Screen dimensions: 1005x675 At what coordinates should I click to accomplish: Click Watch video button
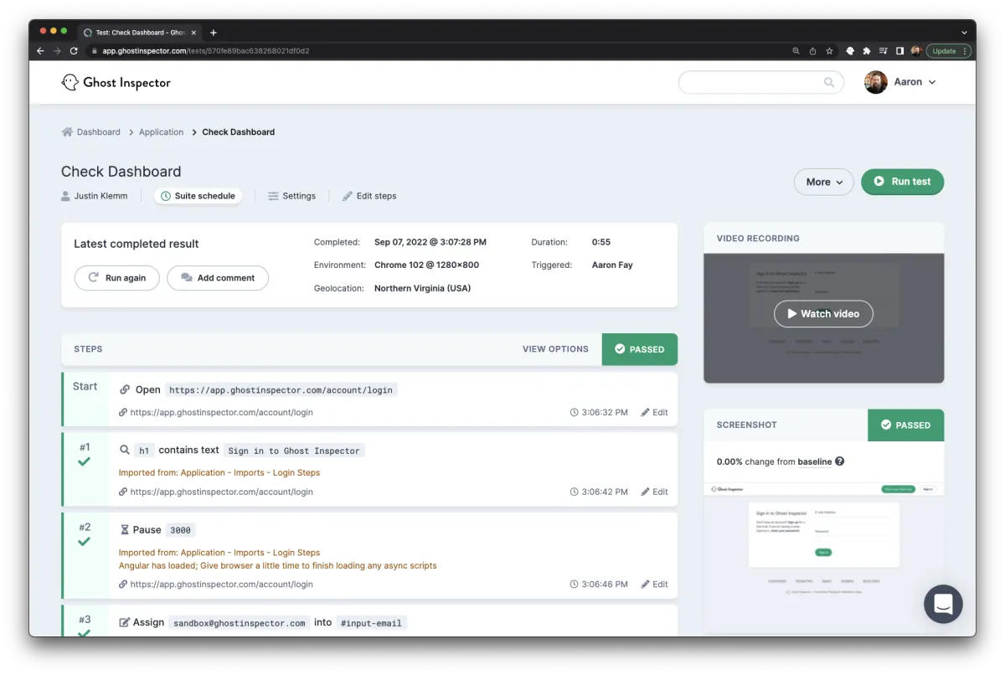click(823, 314)
